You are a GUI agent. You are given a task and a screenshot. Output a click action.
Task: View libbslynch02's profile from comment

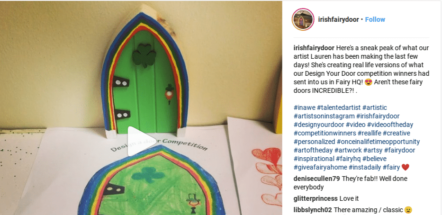(313, 210)
